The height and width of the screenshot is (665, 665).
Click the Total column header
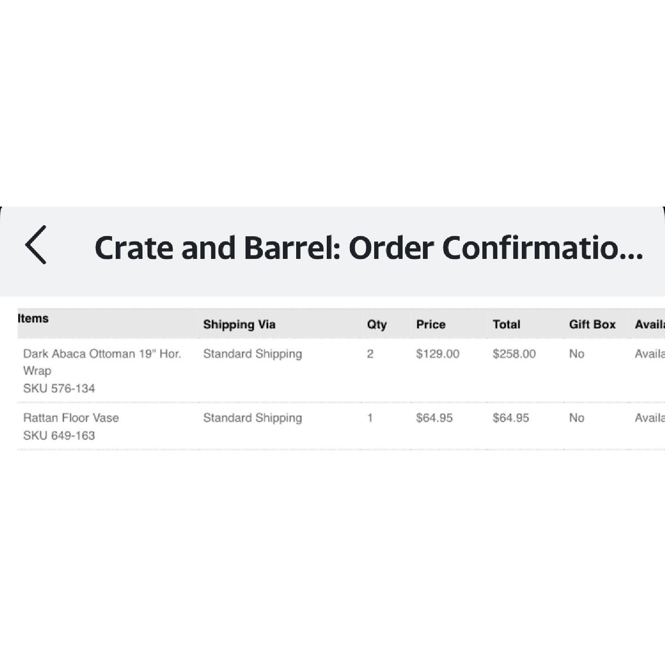[506, 324]
